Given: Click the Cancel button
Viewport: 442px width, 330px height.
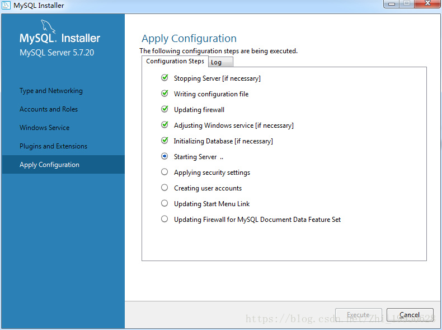Looking at the screenshot, I should [x=410, y=315].
